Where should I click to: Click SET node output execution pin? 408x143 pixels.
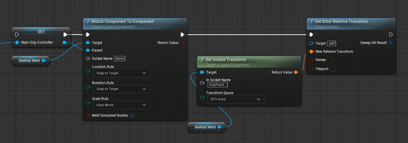point(65,35)
